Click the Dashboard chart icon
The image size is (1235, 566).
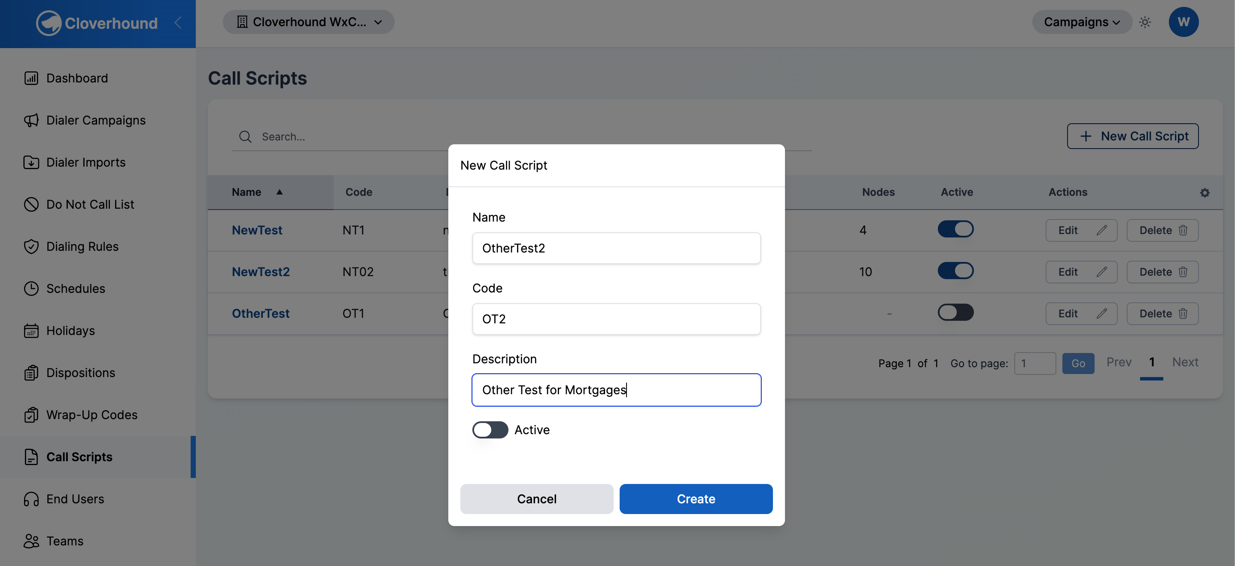click(x=31, y=78)
